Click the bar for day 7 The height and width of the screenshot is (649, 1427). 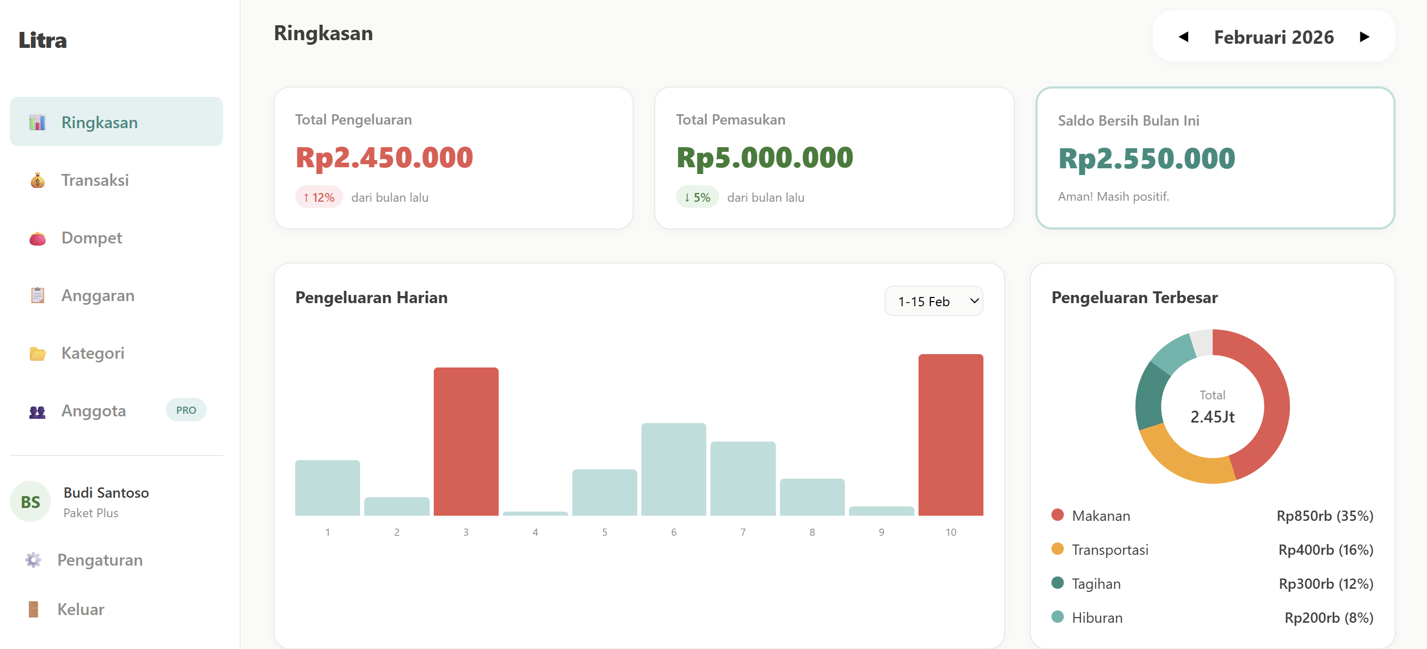click(743, 479)
